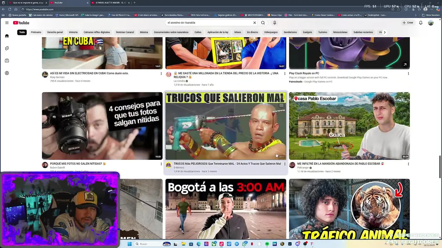
Task: Click the YouTube logo
Action: tap(21, 23)
